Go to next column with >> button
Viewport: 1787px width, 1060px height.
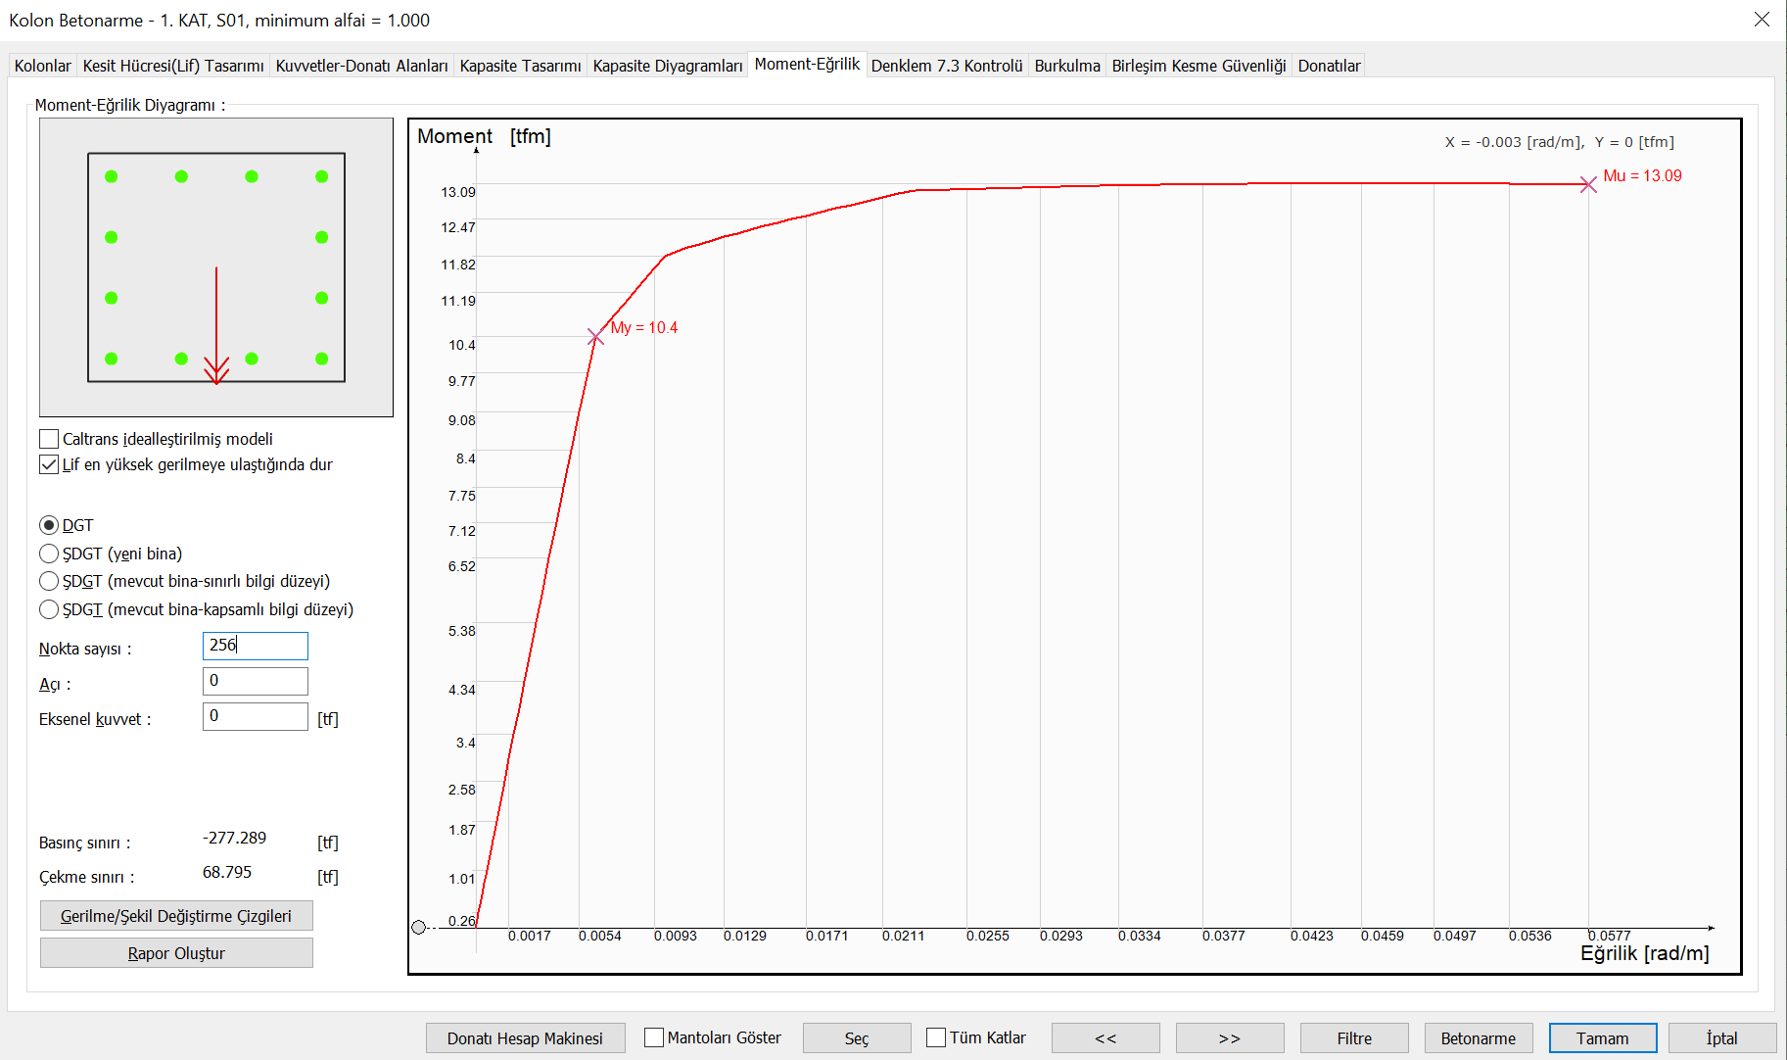click(1230, 1038)
